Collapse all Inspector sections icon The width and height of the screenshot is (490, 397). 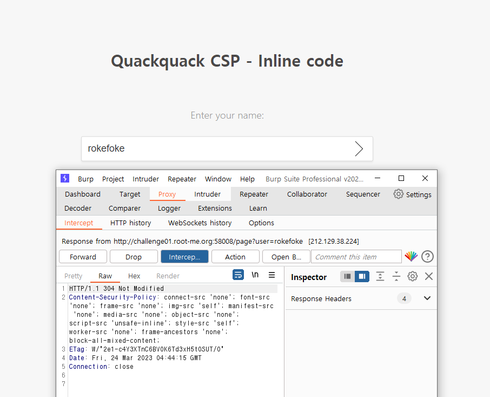396,276
